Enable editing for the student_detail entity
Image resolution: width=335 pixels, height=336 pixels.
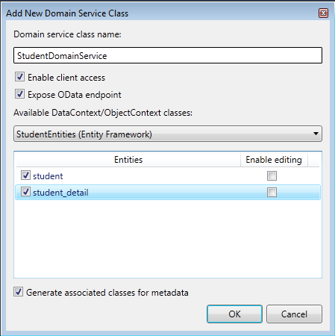click(x=272, y=192)
